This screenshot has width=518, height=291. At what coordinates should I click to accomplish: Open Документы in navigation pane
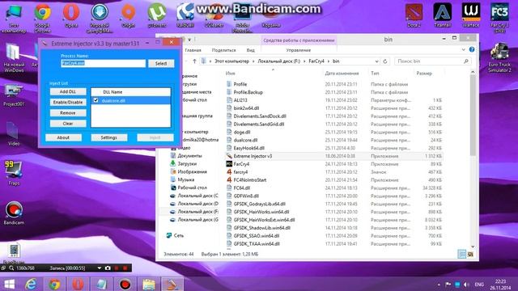[189, 156]
